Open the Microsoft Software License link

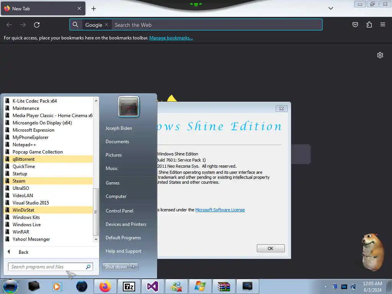click(x=220, y=210)
